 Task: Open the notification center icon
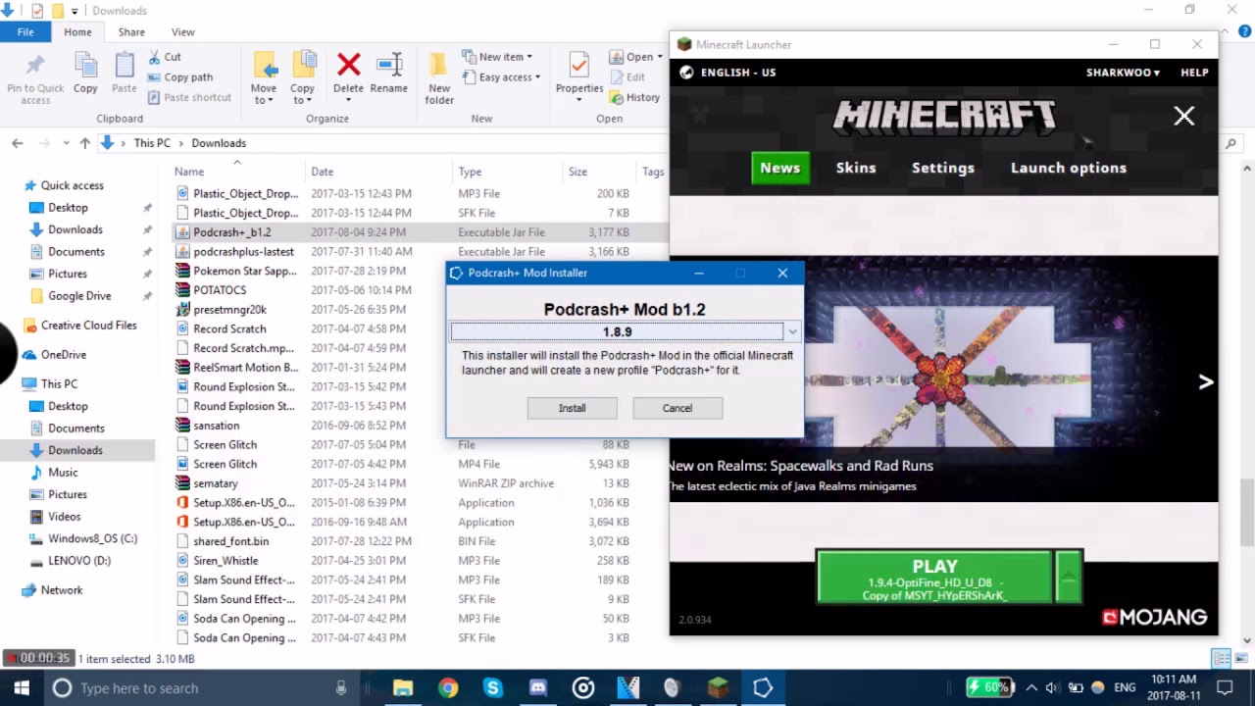point(1225,688)
